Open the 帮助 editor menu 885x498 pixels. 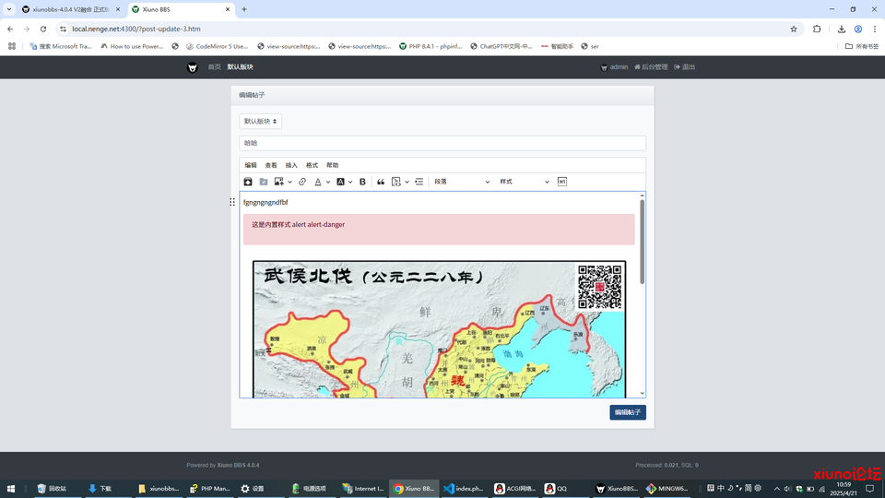coord(333,165)
